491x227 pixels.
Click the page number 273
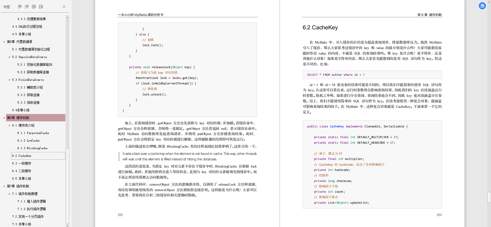coord(439,215)
